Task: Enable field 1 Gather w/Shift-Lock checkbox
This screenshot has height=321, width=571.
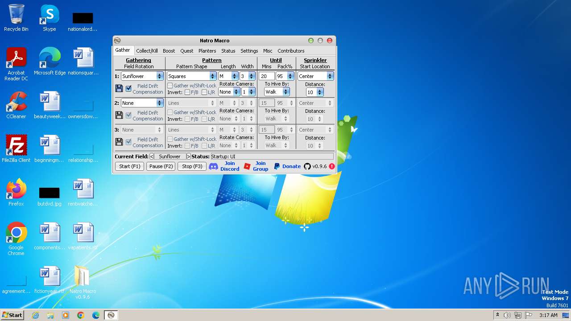Action: point(170,85)
